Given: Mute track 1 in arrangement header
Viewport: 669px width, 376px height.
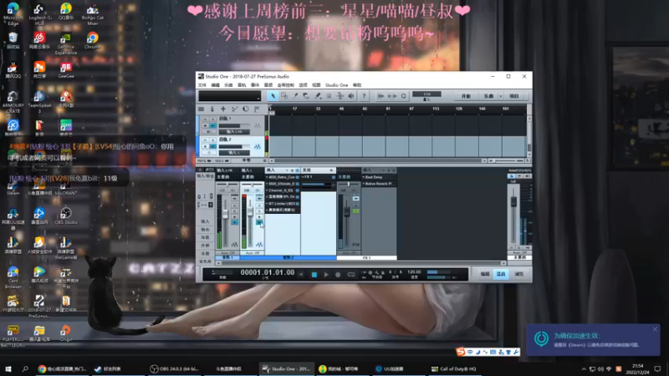Looking at the screenshot, I should pos(205,119).
